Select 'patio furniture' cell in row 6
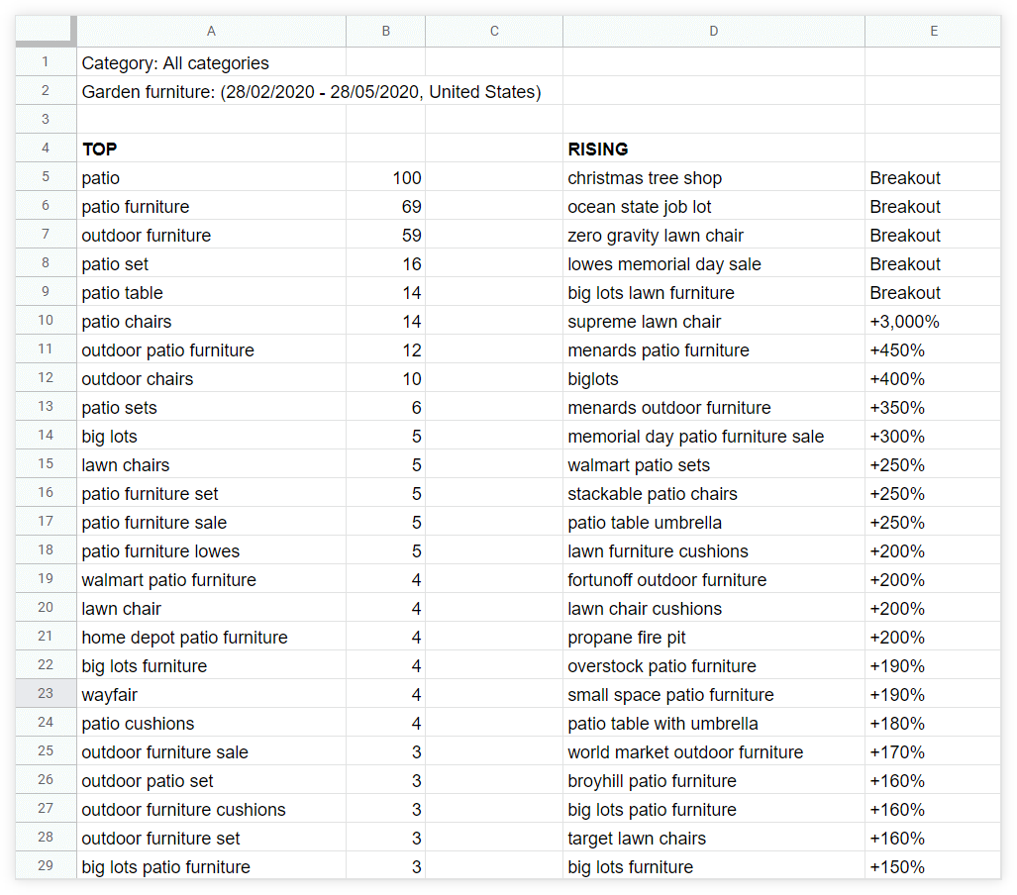Image resolution: width=1017 pixels, height=895 pixels. (x=212, y=206)
